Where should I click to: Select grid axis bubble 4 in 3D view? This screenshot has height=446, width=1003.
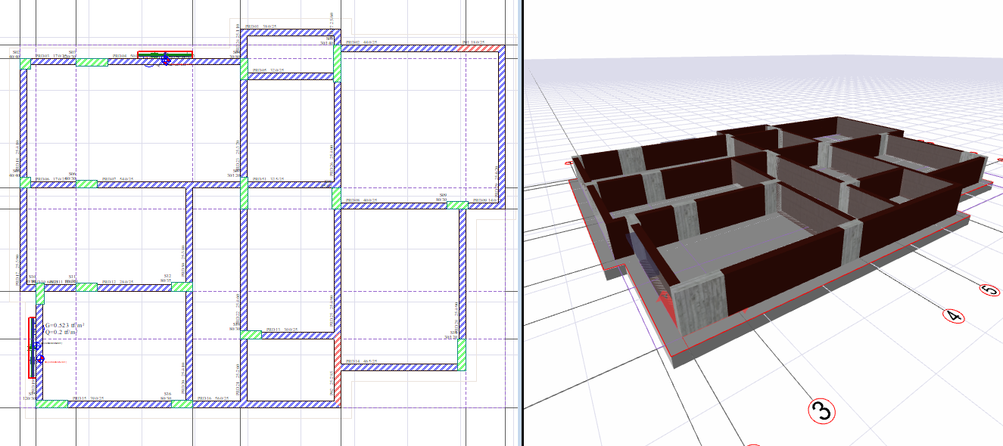954,316
